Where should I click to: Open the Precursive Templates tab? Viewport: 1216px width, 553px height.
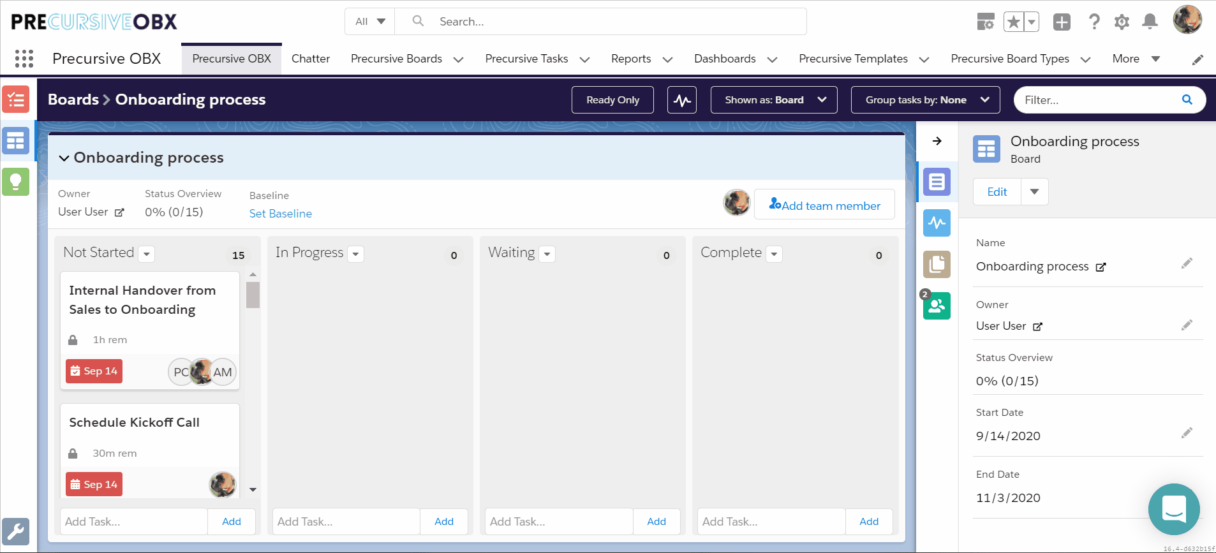pyautogui.click(x=853, y=59)
